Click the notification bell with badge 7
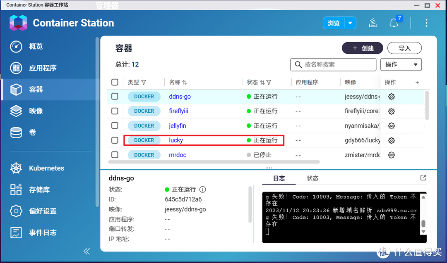Image resolution: width=447 pixels, height=263 pixels. (x=393, y=23)
